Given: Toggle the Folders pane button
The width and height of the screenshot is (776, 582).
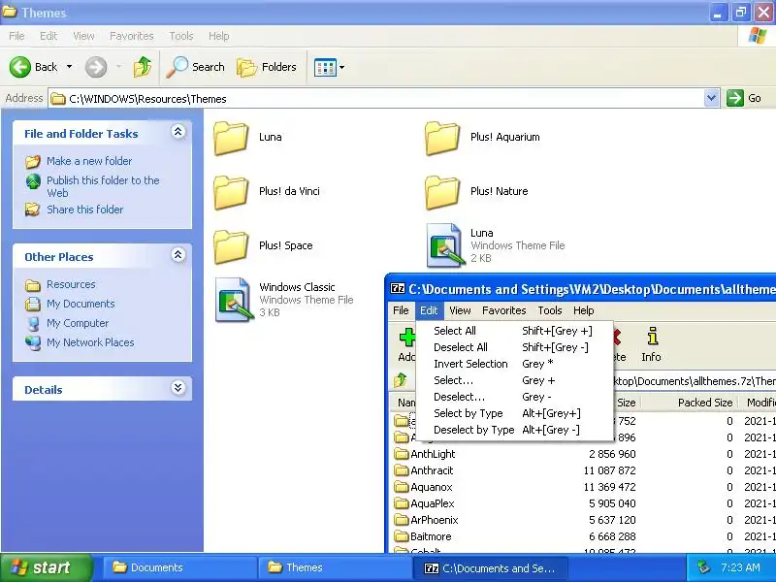Looking at the screenshot, I should (x=267, y=67).
